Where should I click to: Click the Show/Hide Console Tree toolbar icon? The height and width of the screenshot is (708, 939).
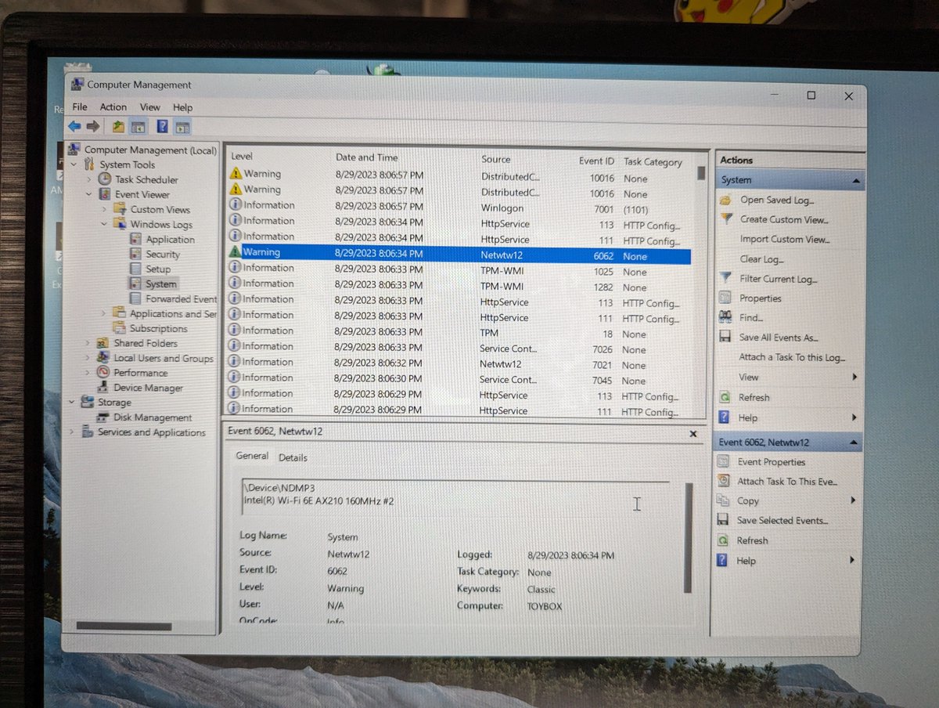click(x=138, y=126)
